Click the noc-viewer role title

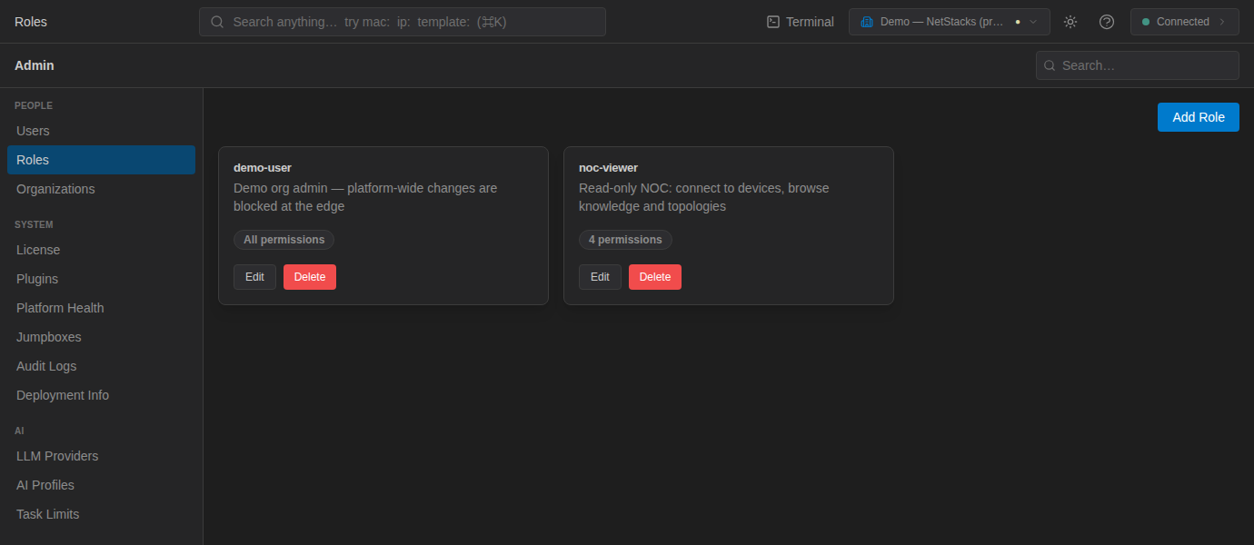(609, 167)
